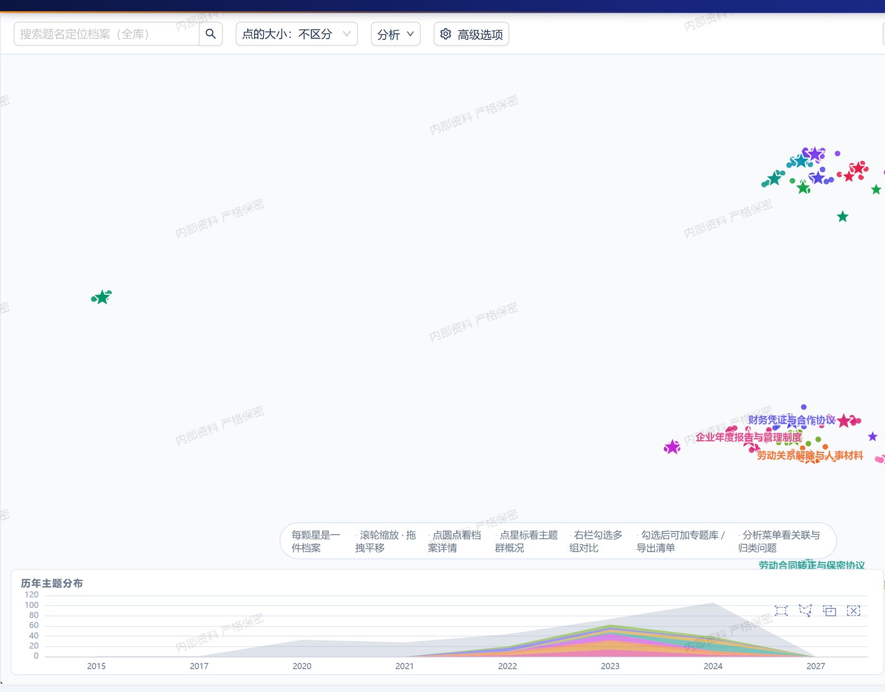Select the rectangular brush selection tool
885x692 pixels.
(x=781, y=611)
